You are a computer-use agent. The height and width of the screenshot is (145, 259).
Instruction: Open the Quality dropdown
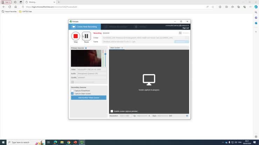coord(92,77)
